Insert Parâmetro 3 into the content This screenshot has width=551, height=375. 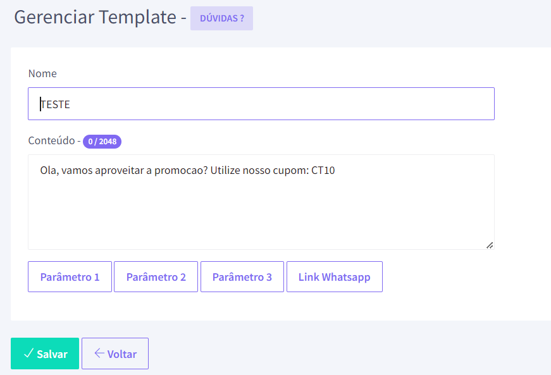(x=242, y=277)
